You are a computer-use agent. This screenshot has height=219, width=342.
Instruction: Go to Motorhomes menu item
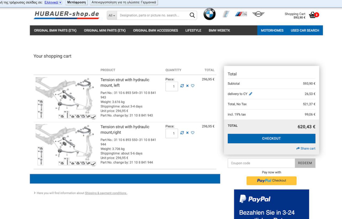(272, 30)
